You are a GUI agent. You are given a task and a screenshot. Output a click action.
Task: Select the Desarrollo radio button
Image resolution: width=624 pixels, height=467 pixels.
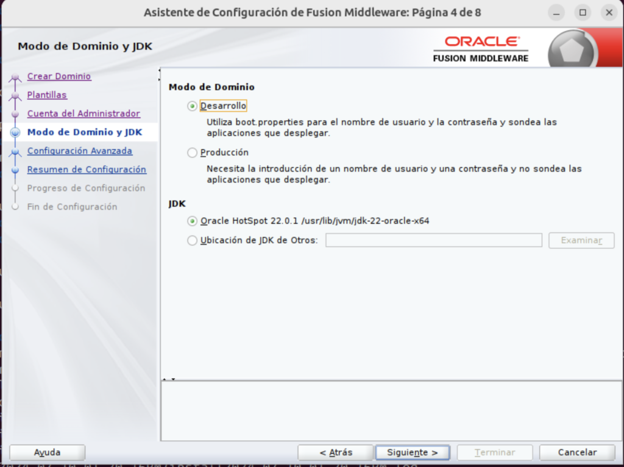tap(192, 105)
